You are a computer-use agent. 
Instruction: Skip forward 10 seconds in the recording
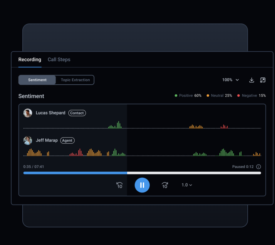(165, 185)
